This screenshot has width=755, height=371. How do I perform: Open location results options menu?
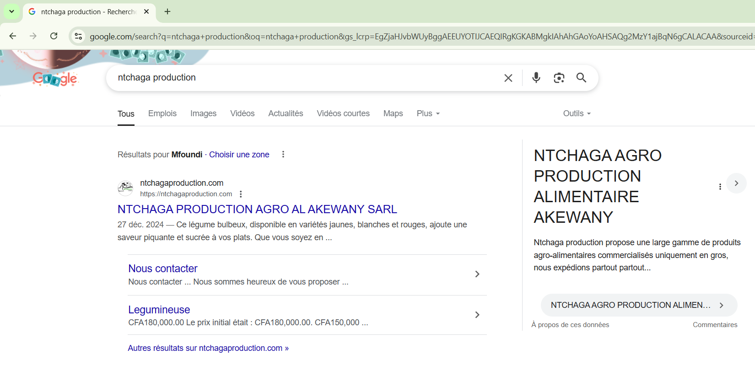(283, 154)
